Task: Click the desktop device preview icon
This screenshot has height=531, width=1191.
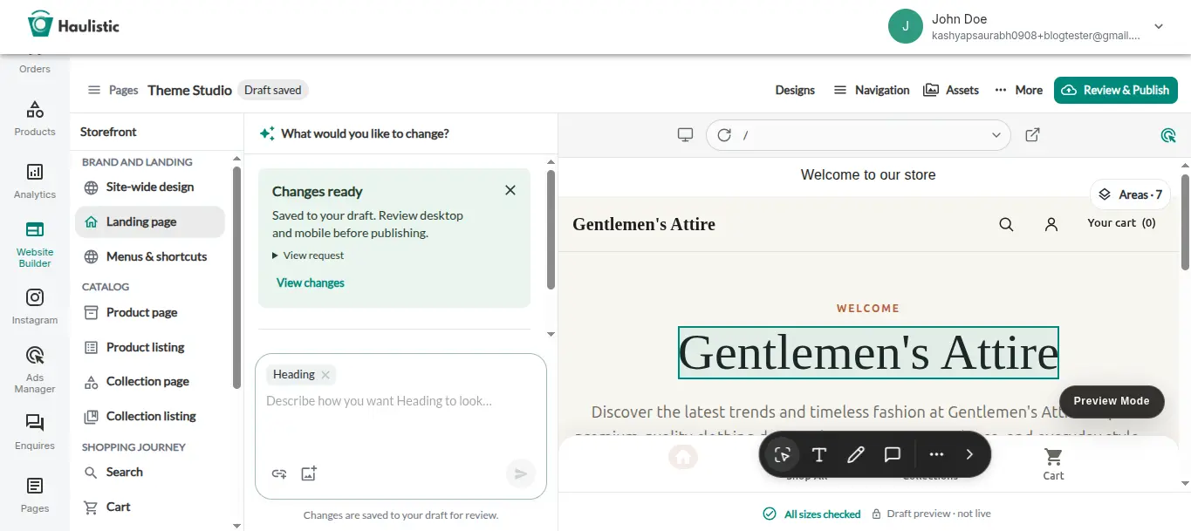Action: tap(686, 135)
